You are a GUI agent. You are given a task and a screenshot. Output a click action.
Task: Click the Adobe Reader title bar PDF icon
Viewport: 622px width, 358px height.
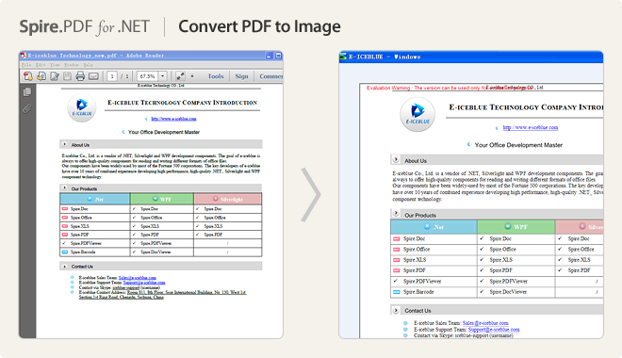pyautogui.click(x=24, y=56)
